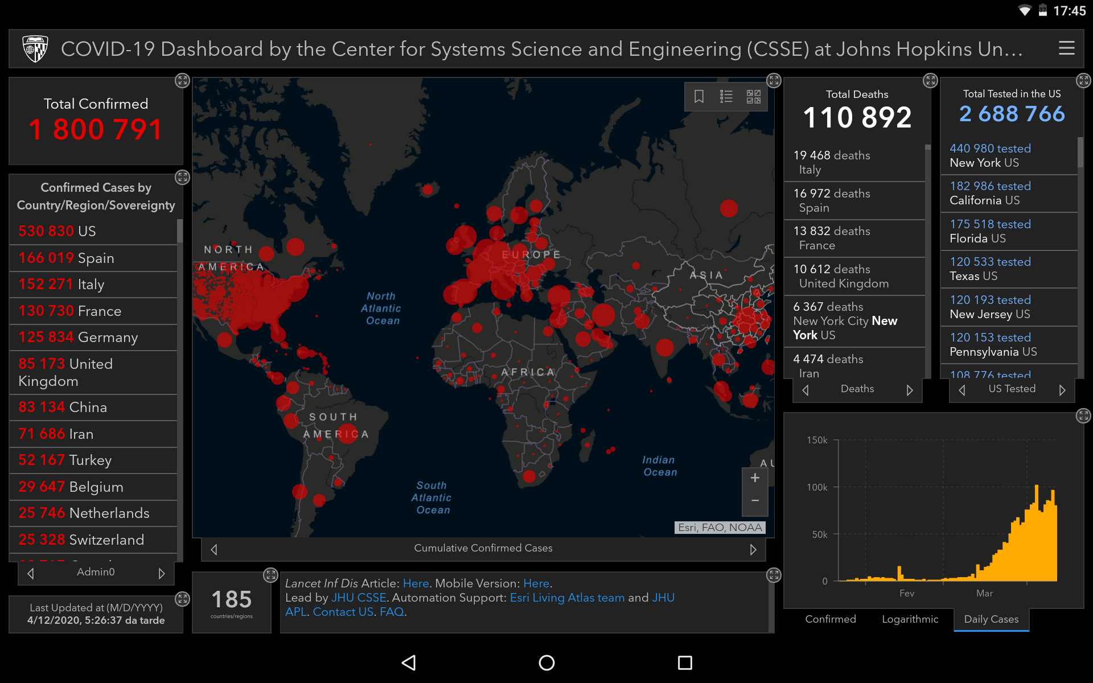The image size is (1093, 683).
Task: Open the map legend list icon
Action: (726, 96)
